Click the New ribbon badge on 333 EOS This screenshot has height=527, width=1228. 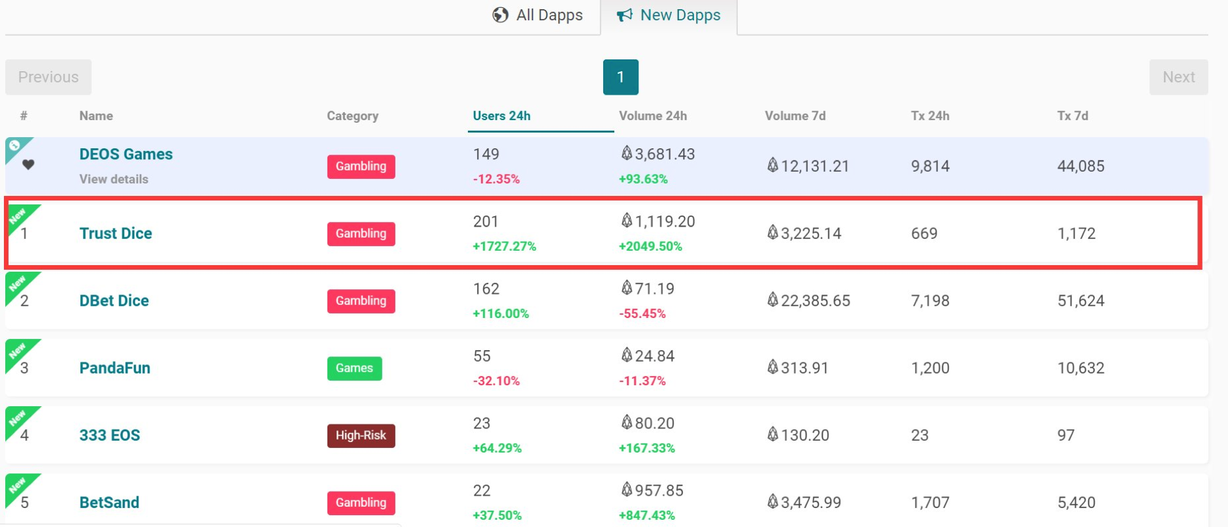(18, 419)
